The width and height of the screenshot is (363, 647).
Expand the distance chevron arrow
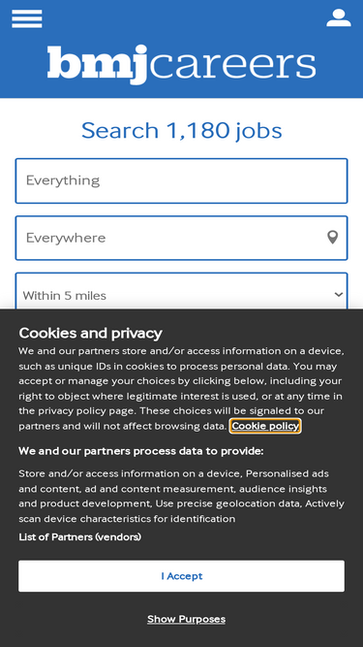[338, 295]
